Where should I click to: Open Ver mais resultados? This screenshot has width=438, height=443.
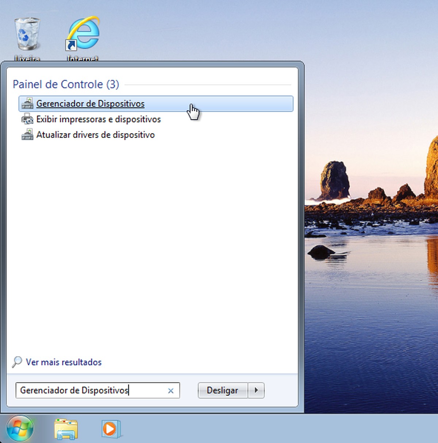(64, 362)
